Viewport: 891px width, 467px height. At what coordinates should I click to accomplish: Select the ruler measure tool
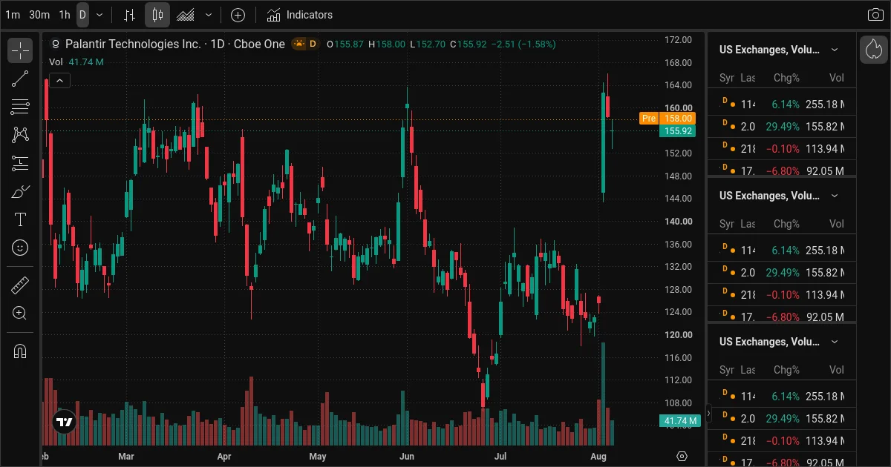[x=20, y=285]
